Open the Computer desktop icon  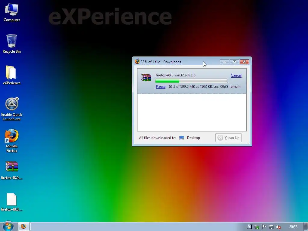(12, 12)
